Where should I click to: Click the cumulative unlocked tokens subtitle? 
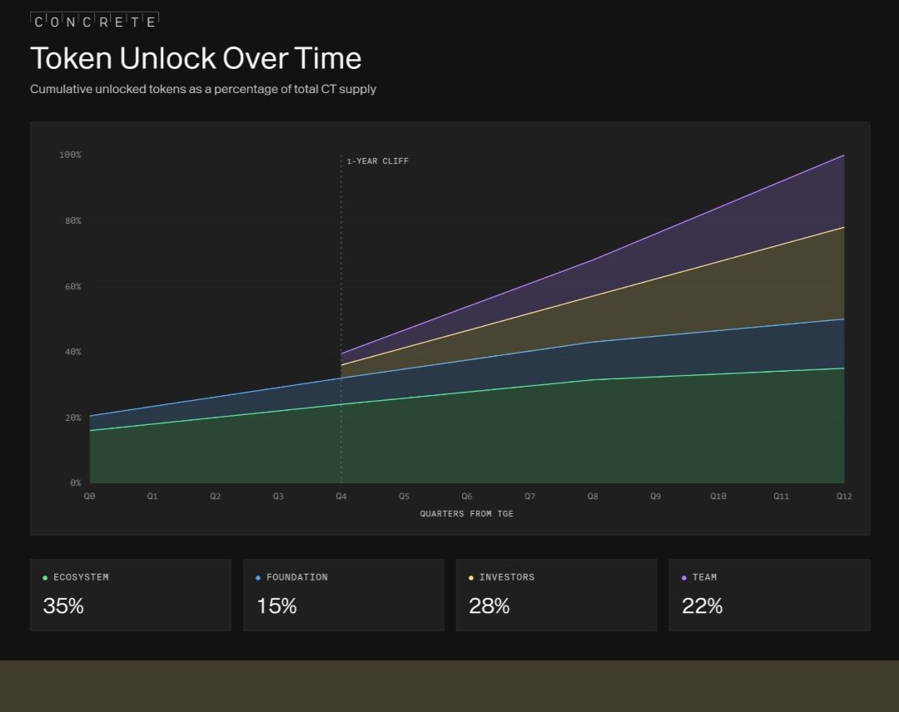203,89
